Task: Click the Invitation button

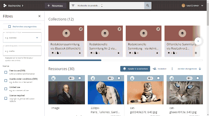Action: (x=159, y=69)
